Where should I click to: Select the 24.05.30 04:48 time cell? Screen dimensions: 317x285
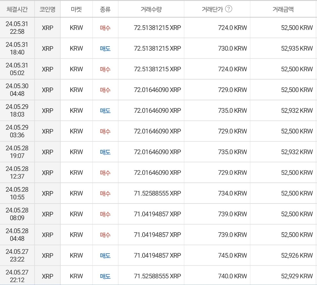coord(17,90)
